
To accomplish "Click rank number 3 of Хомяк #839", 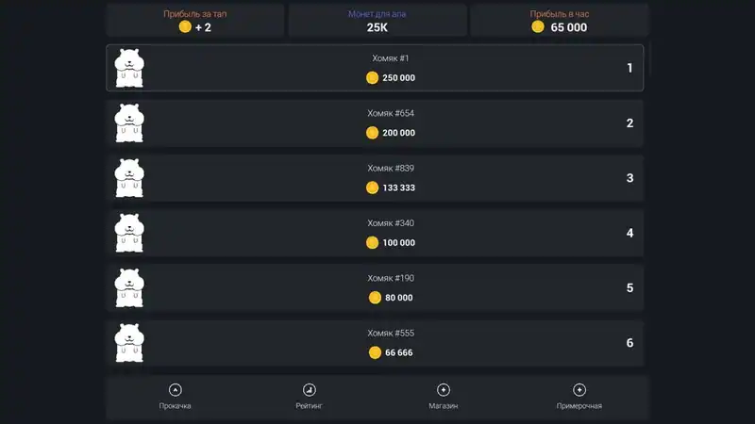I will click(x=629, y=178).
